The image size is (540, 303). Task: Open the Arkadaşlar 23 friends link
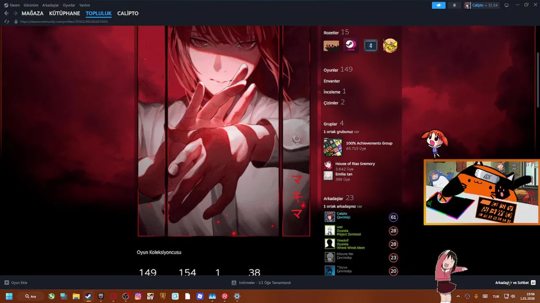click(x=338, y=198)
